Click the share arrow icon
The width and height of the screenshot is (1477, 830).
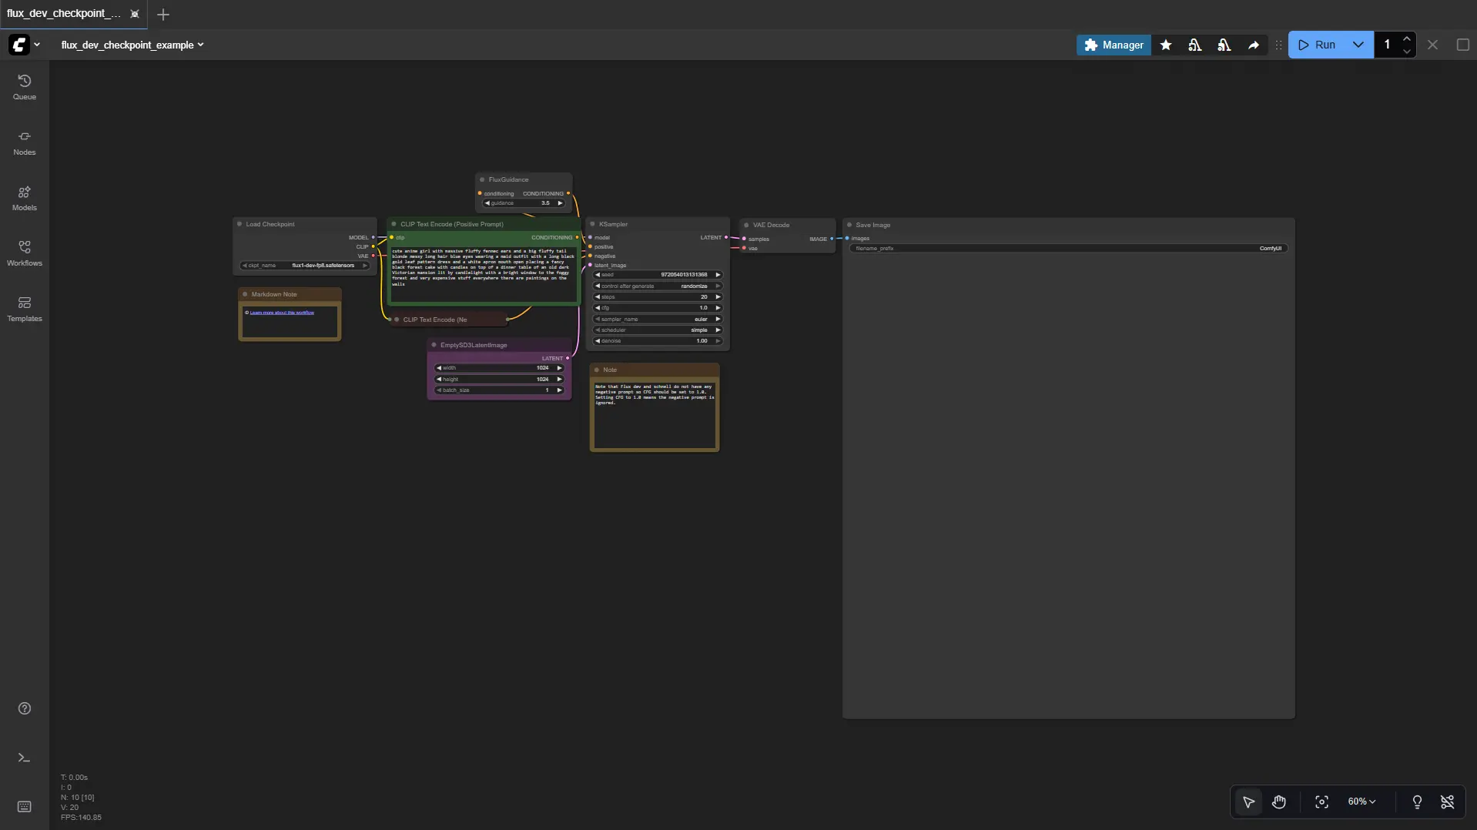pos(1254,45)
